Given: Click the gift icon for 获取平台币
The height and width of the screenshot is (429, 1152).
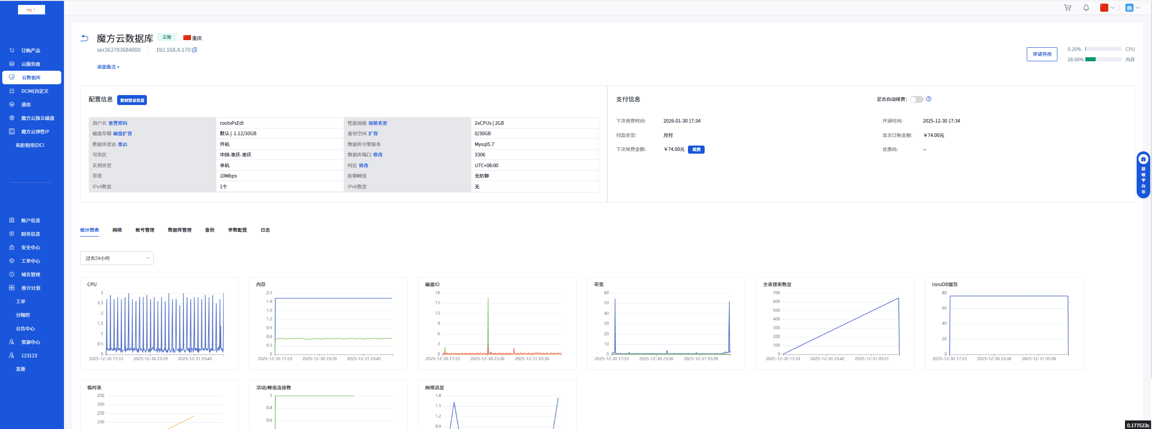Looking at the screenshot, I should tap(1143, 159).
